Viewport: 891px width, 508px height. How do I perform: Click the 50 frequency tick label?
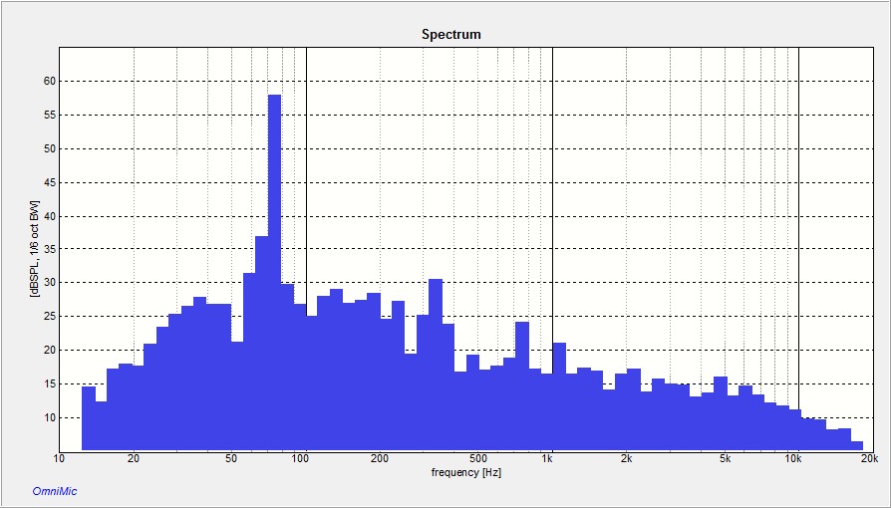[231, 459]
